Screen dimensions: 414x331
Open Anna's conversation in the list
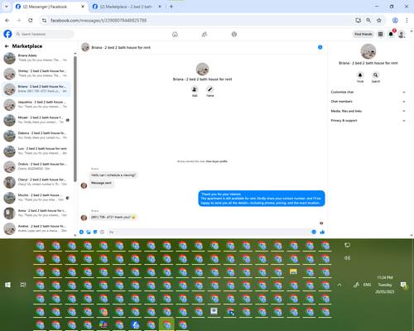coord(36,213)
